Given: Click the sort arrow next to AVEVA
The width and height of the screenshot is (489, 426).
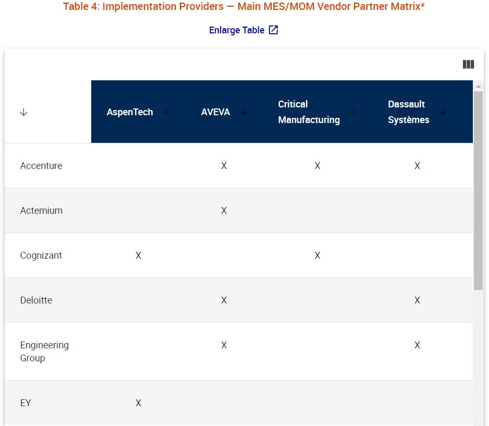Looking at the screenshot, I should click(x=243, y=112).
